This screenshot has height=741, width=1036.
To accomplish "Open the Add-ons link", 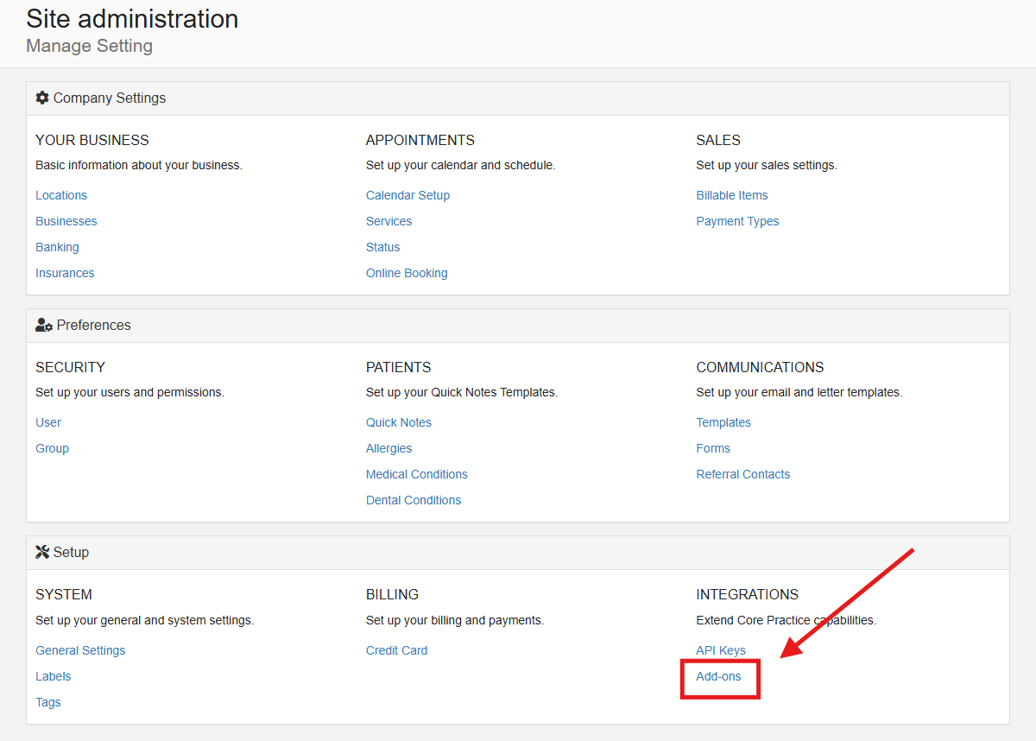I will (718, 676).
